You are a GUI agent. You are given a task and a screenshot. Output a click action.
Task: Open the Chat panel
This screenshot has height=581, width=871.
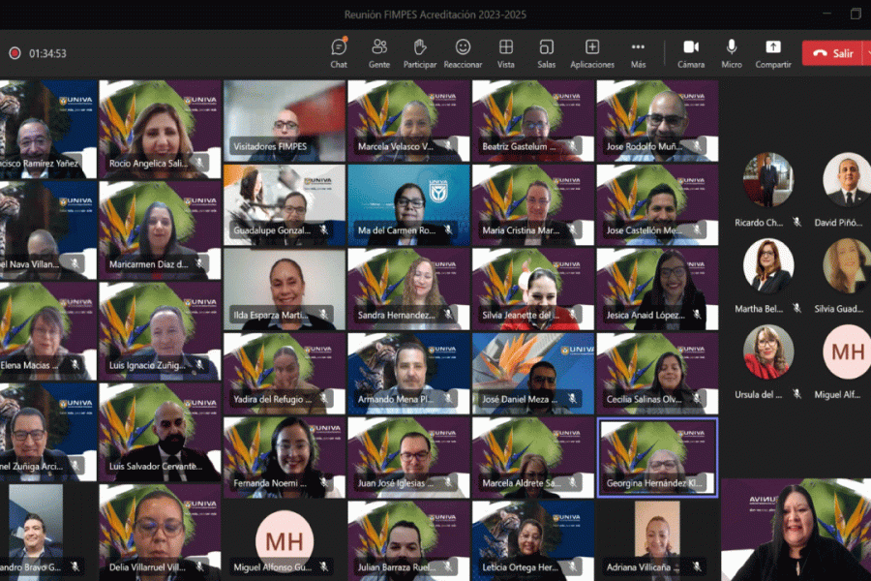339,52
